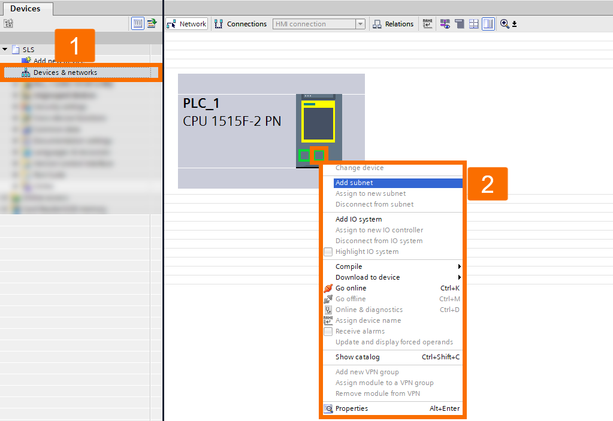Click the Assign device name menu icon
The width and height of the screenshot is (613, 421).
(328, 320)
